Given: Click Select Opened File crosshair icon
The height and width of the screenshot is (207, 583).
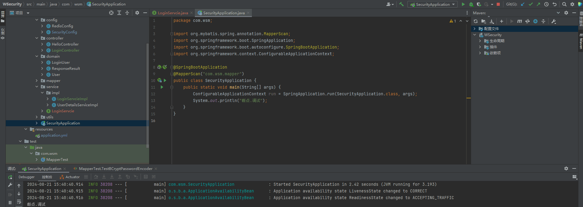Looking at the screenshot, I should [111, 13].
